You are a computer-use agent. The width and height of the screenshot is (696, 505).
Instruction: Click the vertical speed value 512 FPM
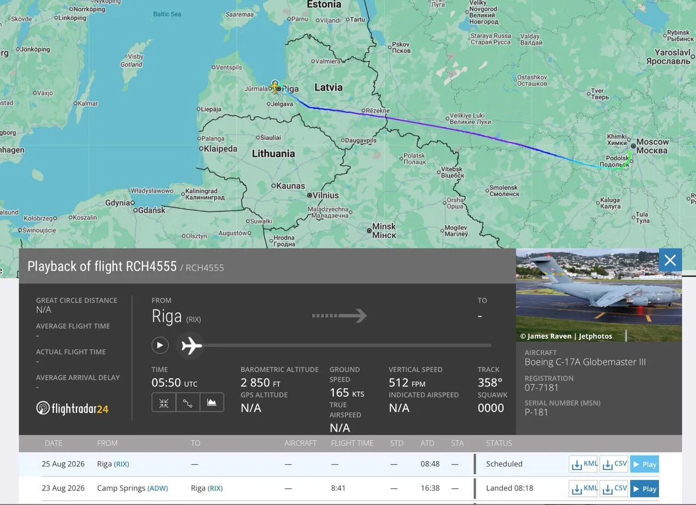tap(407, 383)
